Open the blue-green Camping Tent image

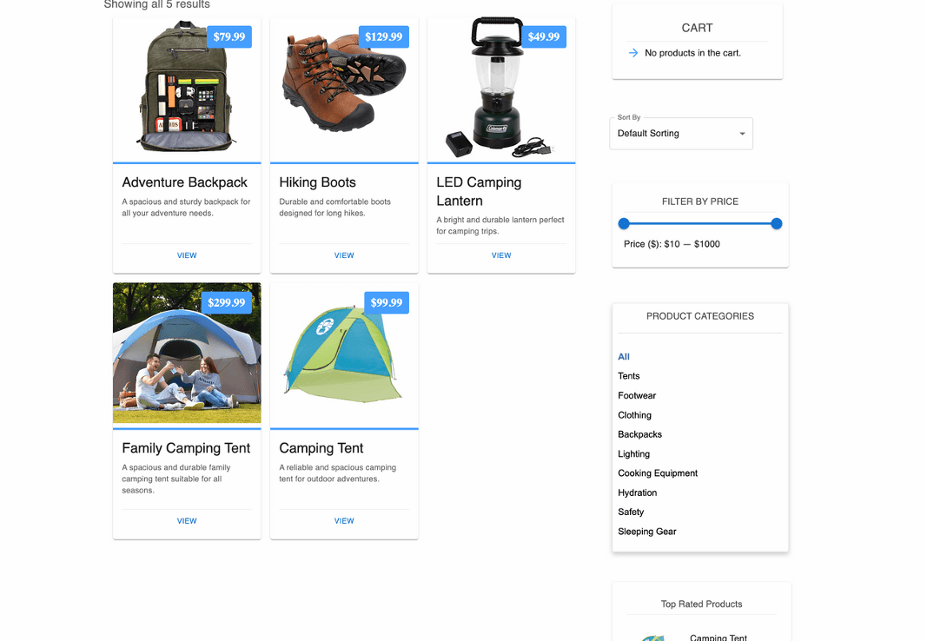coord(344,354)
